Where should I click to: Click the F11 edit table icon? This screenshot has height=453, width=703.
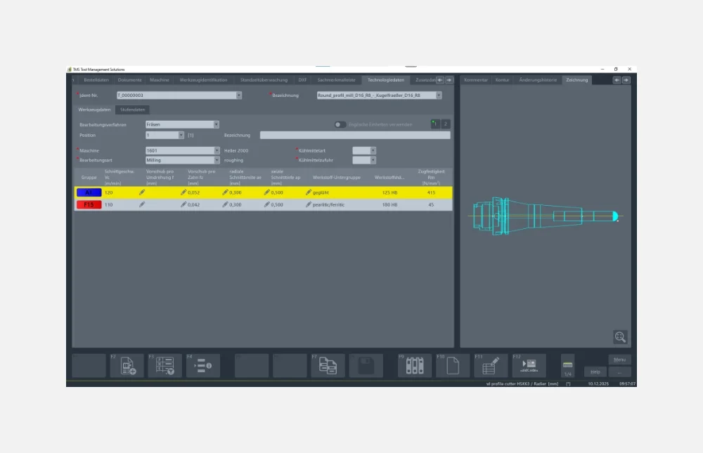click(491, 365)
